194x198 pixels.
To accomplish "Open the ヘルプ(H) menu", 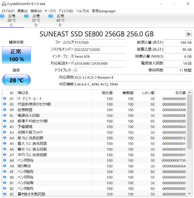I will pos(82,11).
